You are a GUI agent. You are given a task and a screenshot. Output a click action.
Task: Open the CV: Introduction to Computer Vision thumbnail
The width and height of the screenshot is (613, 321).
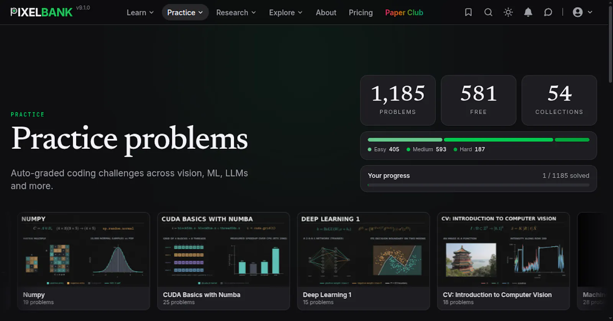click(x=503, y=250)
